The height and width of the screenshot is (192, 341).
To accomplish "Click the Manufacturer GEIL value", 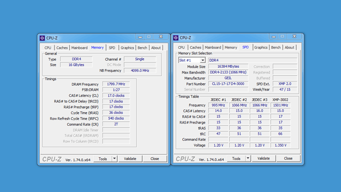I will [228, 78].
